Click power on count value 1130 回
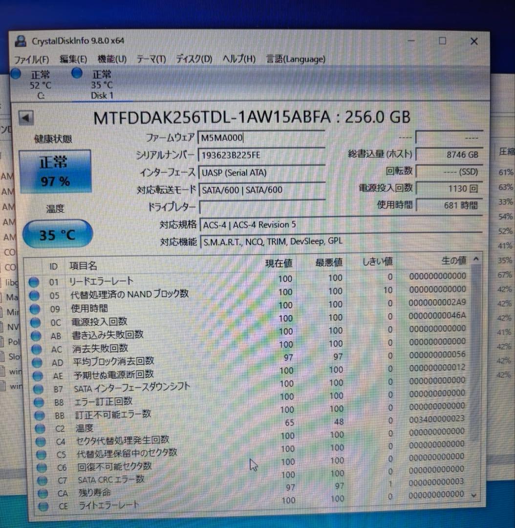Image resolution: width=515 pixels, height=528 pixels. [450, 189]
